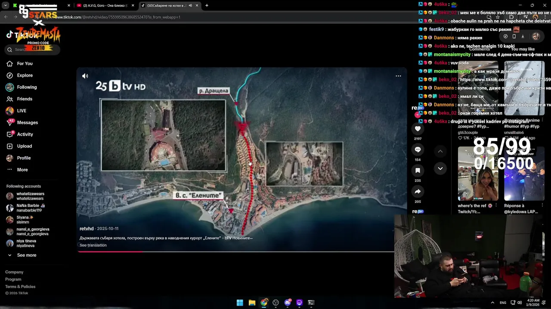The width and height of the screenshot is (551, 309).
Task: Switch the ENG input language indicator
Action: pyautogui.click(x=503, y=303)
